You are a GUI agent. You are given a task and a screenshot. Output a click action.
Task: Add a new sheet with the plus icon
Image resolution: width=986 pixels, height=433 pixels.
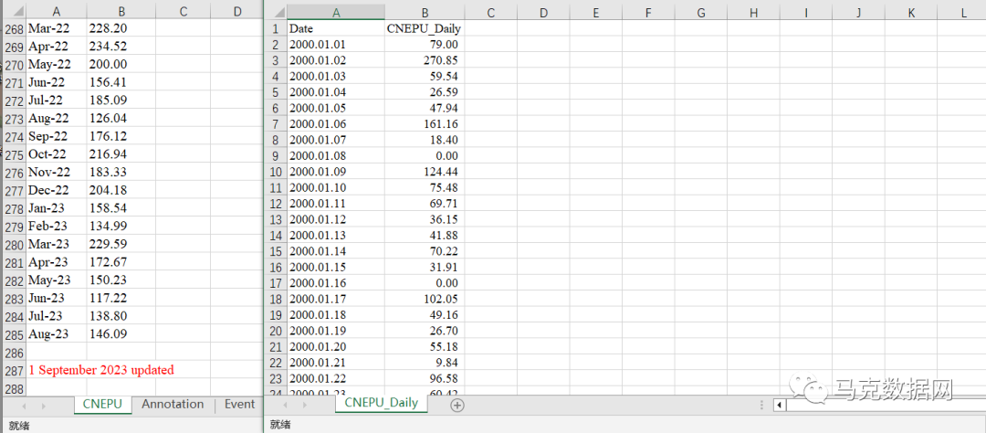tap(457, 406)
